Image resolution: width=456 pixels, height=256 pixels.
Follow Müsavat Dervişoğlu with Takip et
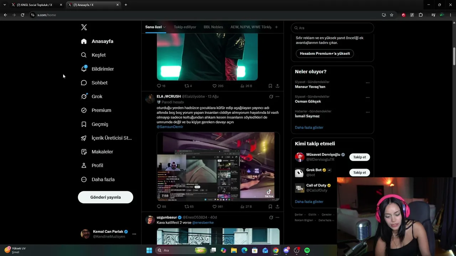[359, 157]
